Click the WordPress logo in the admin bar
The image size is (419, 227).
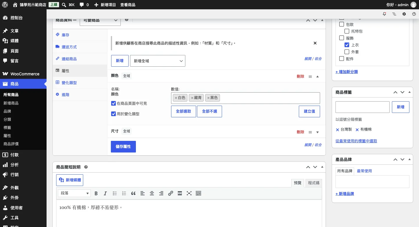pyautogui.click(x=5, y=5)
